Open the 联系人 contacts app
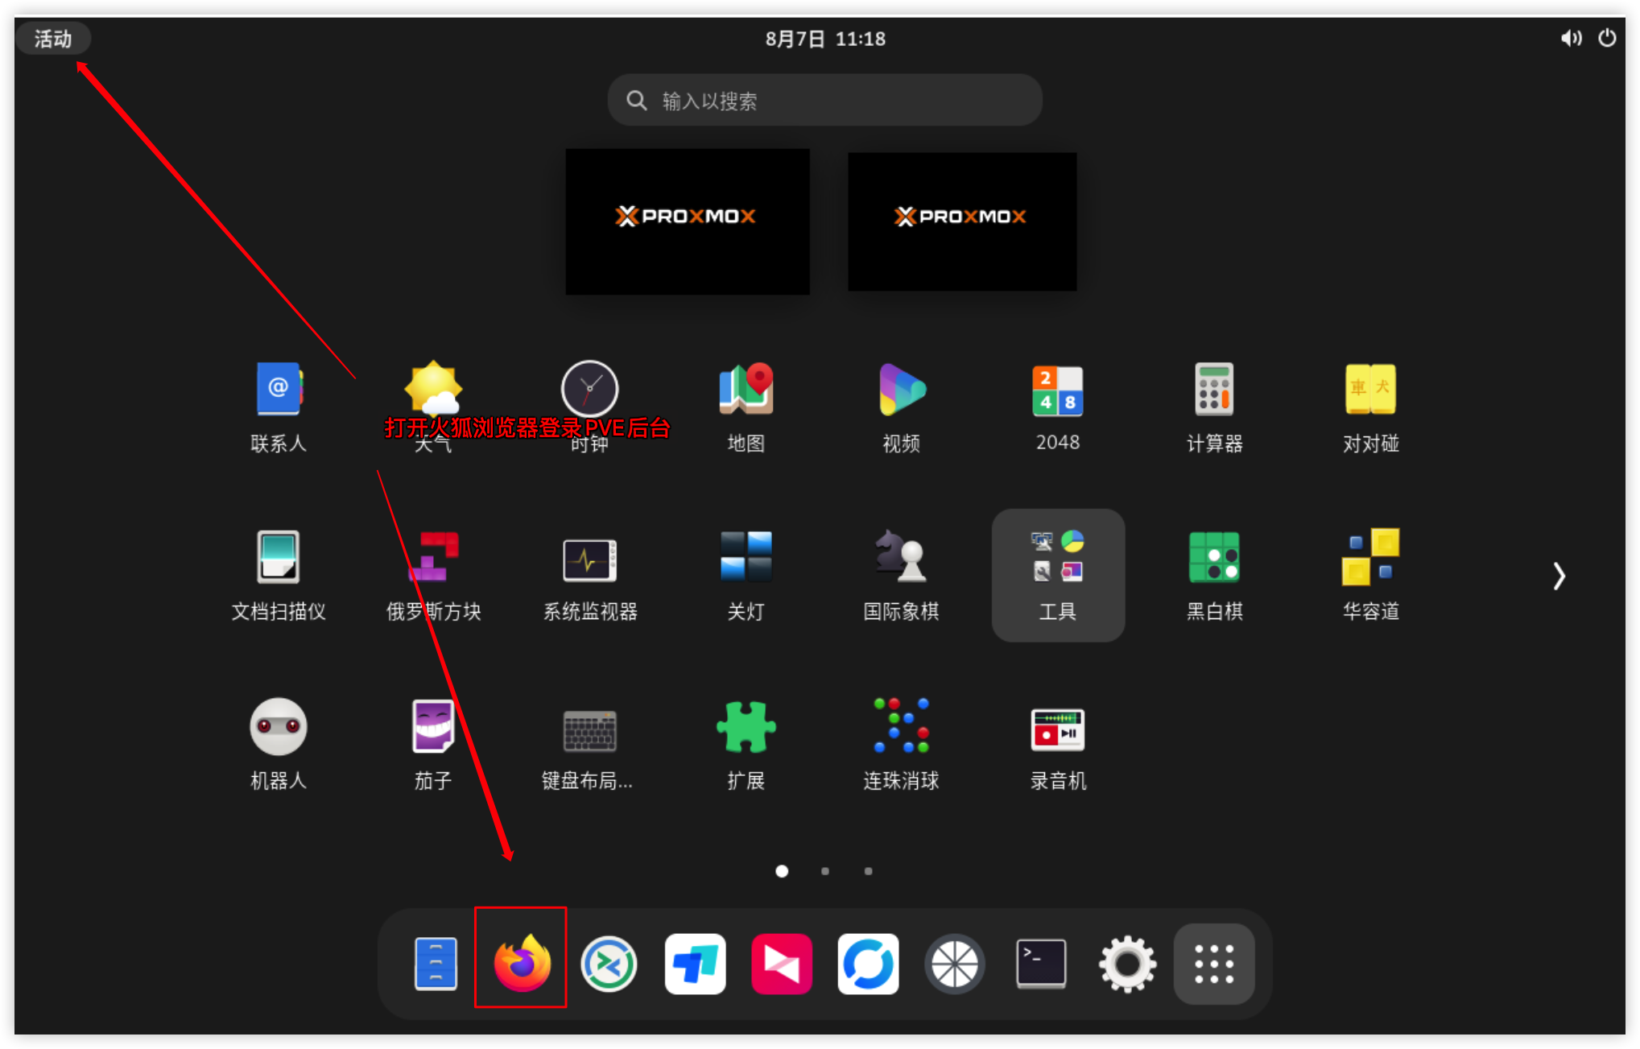1640x1049 pixels. (279, 407)
